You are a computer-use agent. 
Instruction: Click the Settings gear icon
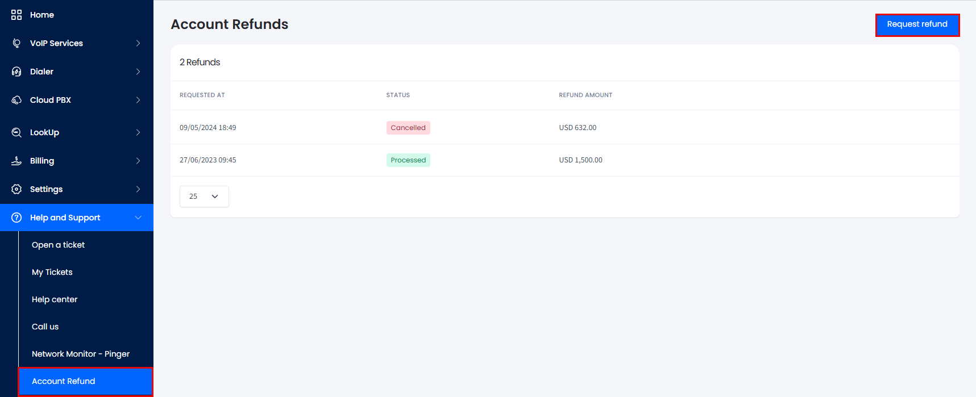(x=16, y=189)
